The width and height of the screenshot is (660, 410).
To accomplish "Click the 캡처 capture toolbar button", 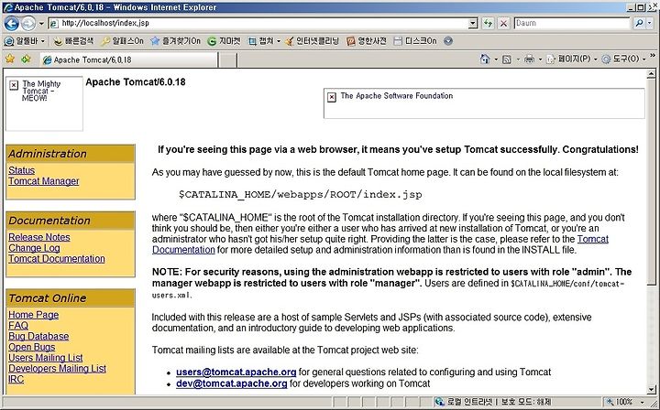I will pyautogui.click(x=261, y=41).
